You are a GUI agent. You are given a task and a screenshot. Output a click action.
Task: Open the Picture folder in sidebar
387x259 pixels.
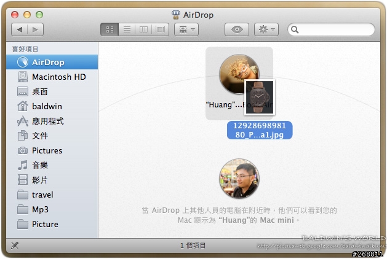pos(52,224)
